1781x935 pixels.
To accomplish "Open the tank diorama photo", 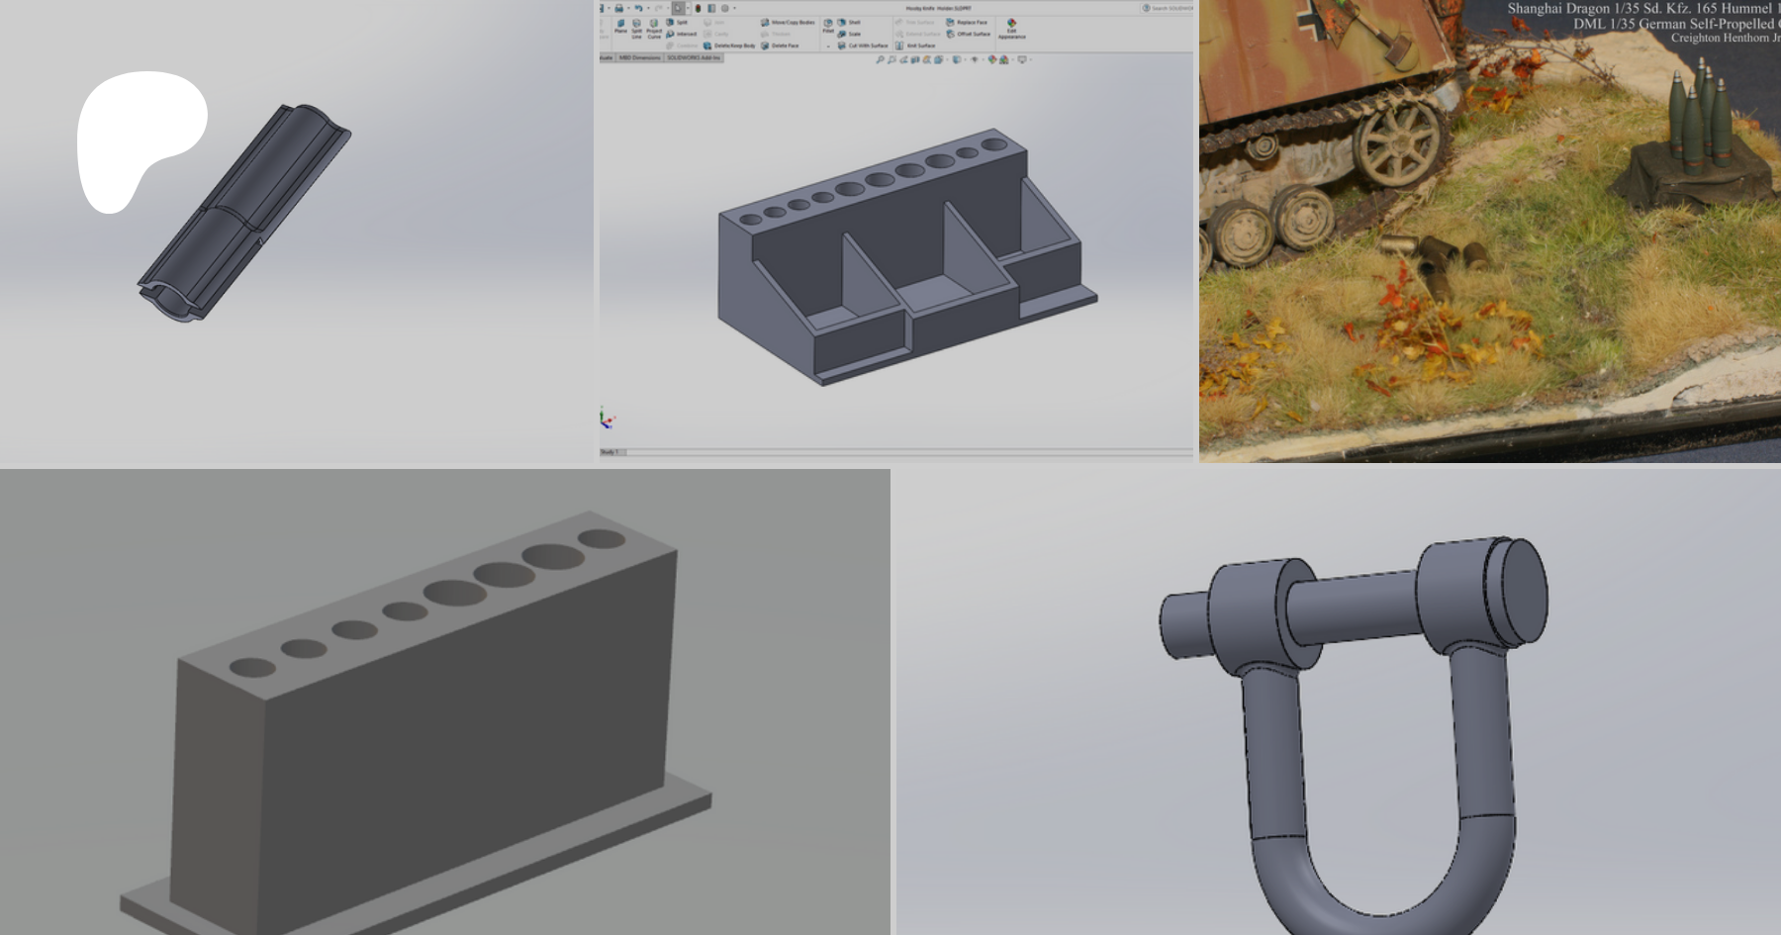I will click(1489, 232).
